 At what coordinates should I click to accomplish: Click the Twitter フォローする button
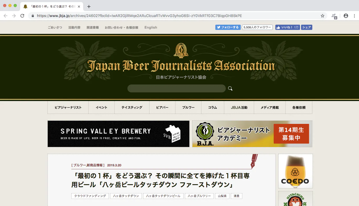(228, 27)
